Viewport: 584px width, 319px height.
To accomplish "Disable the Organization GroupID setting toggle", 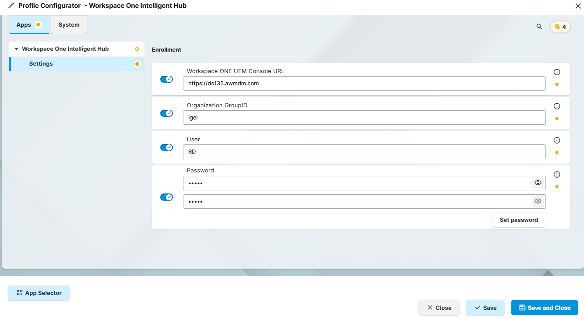I will point(166,113).
